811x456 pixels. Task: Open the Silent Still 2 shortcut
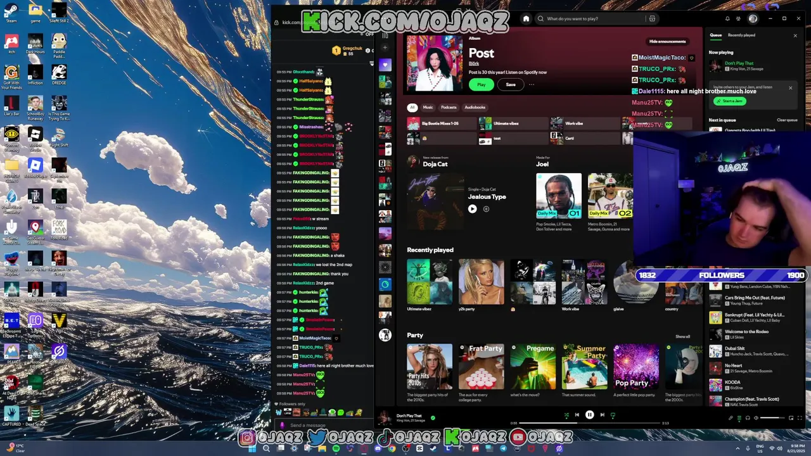point(59,13)
